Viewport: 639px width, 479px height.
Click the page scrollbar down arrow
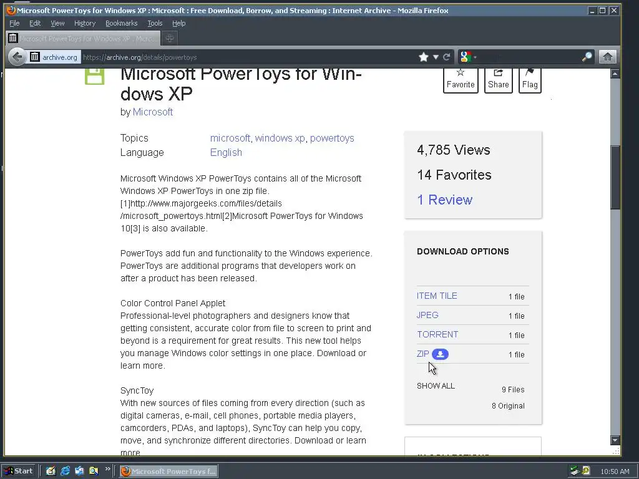pos(615,440)
